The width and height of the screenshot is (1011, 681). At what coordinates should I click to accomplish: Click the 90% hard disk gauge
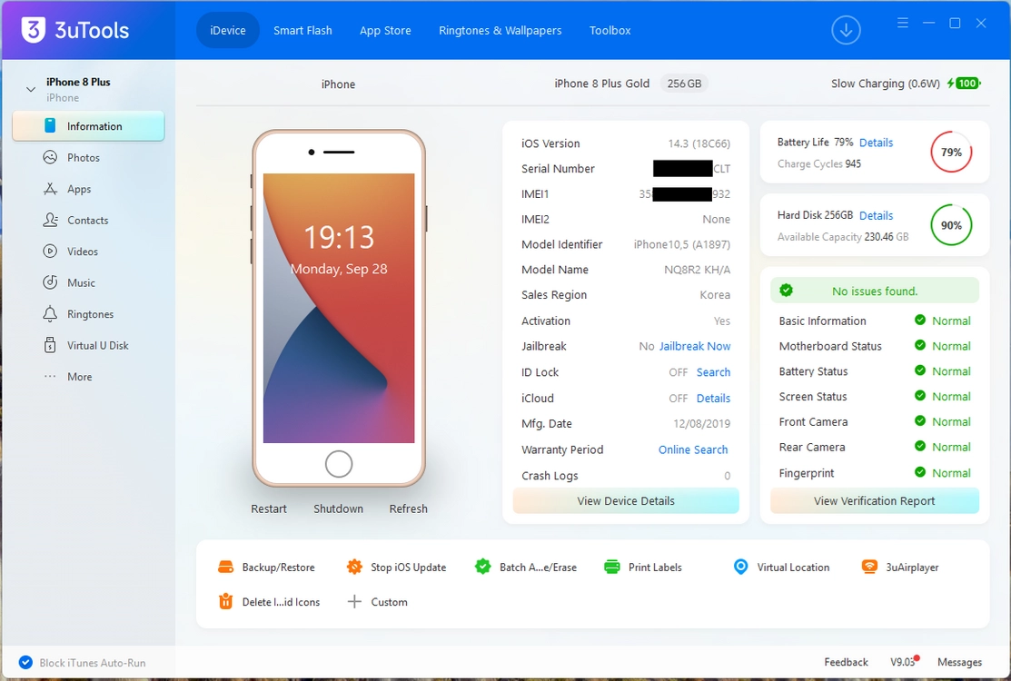(951, 225)
